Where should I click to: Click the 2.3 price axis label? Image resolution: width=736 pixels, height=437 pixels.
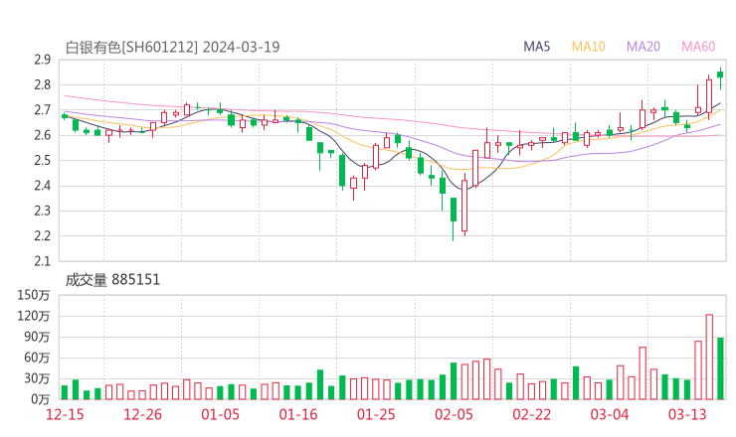42,211
